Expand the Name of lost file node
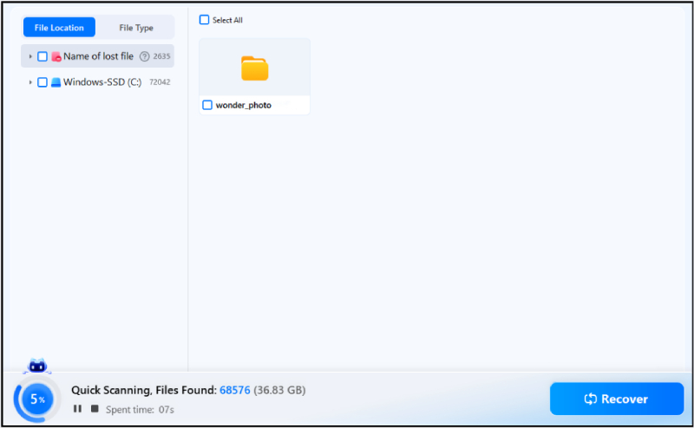This screenshot has width=694, height=428. 30,56
